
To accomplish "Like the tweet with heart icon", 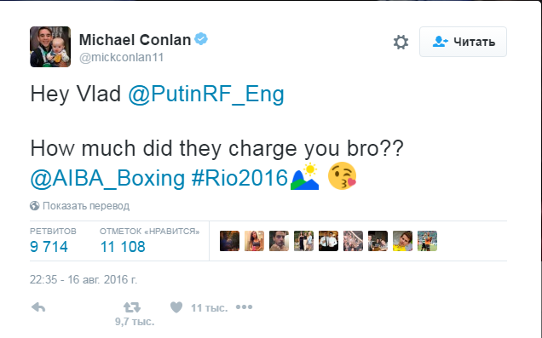I will coord(176,307).
